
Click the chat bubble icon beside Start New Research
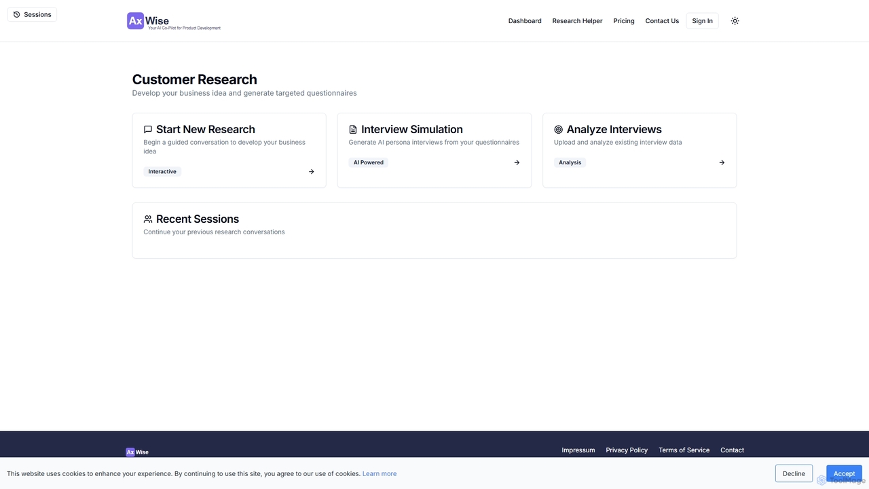tap(148, 130)
